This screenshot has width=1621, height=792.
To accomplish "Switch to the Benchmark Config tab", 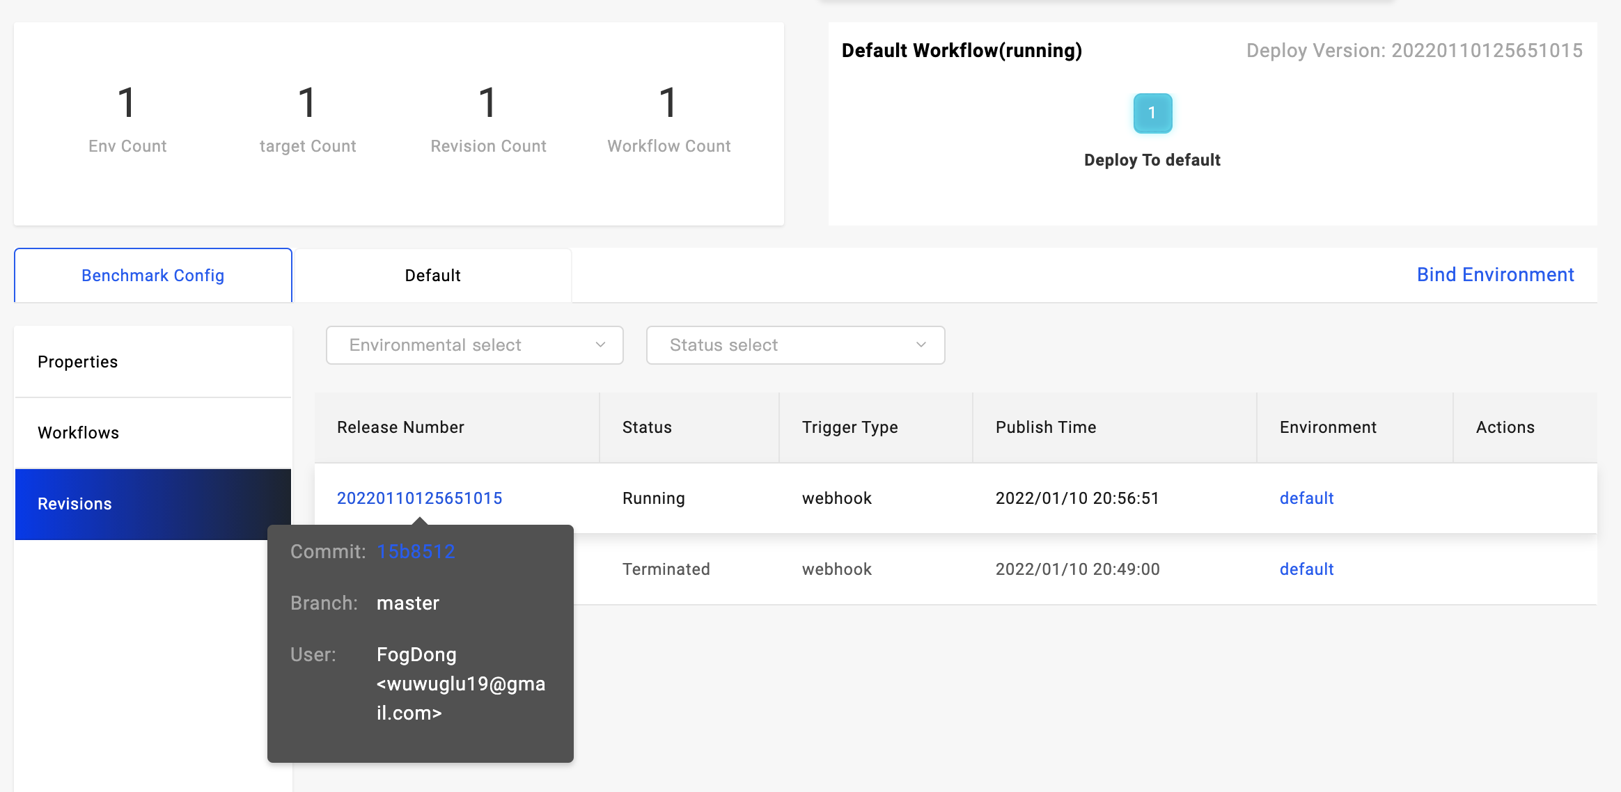I will pyautogui.click(x=153, y=276).
